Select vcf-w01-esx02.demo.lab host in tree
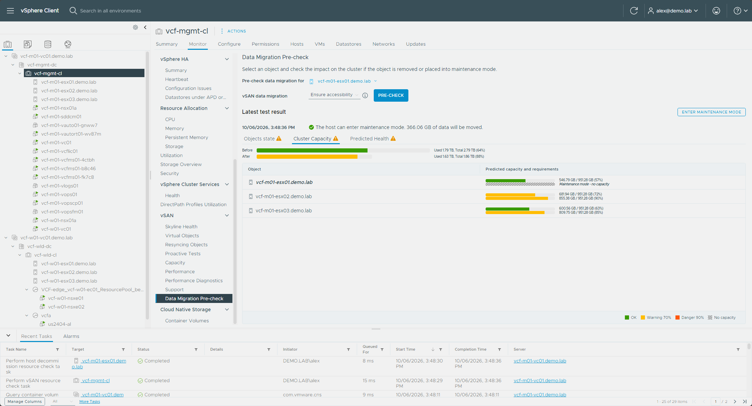This screenshot has height=406, width=752. point(69,272)
